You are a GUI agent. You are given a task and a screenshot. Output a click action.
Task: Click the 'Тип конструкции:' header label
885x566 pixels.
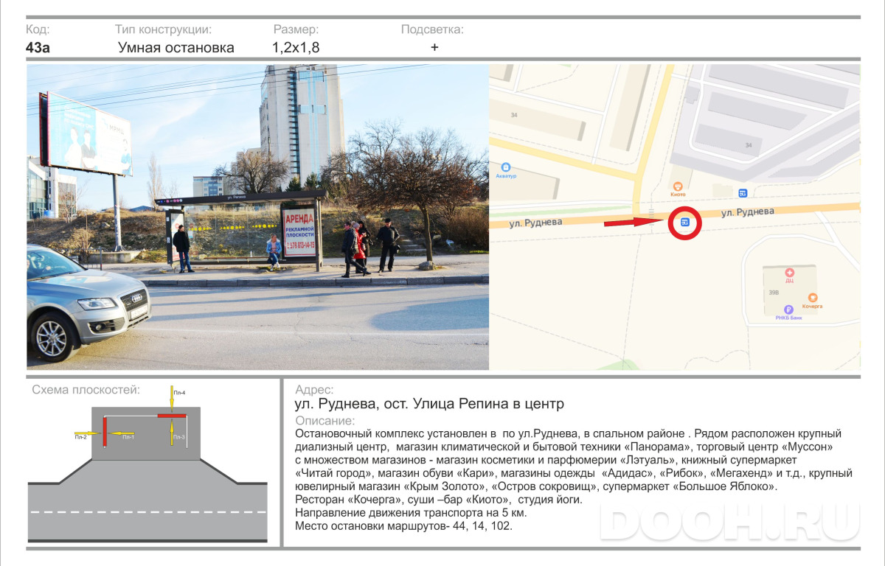pyautogui.click(x=163, y=29)
